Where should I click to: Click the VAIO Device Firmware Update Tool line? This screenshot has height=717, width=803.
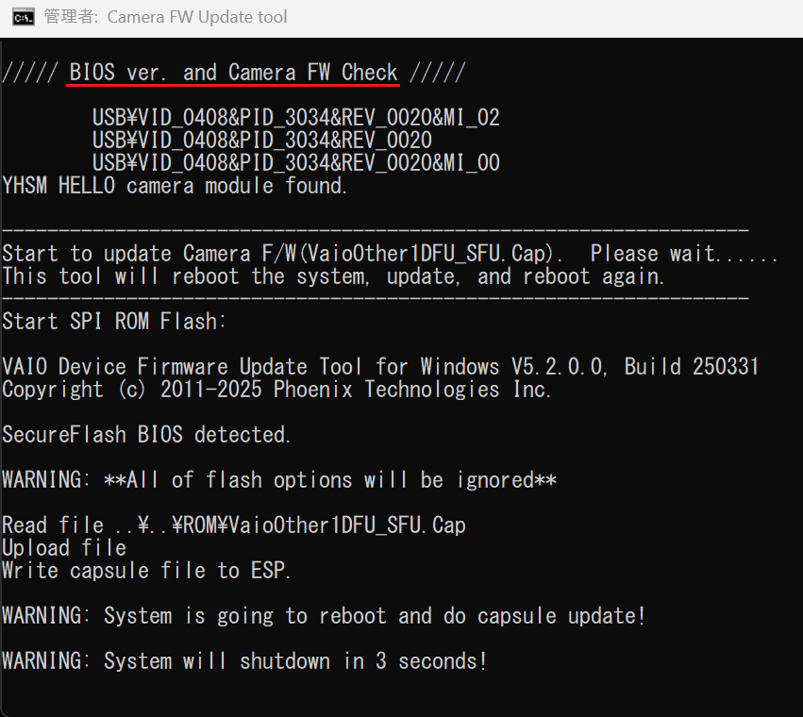pos(380,366)
